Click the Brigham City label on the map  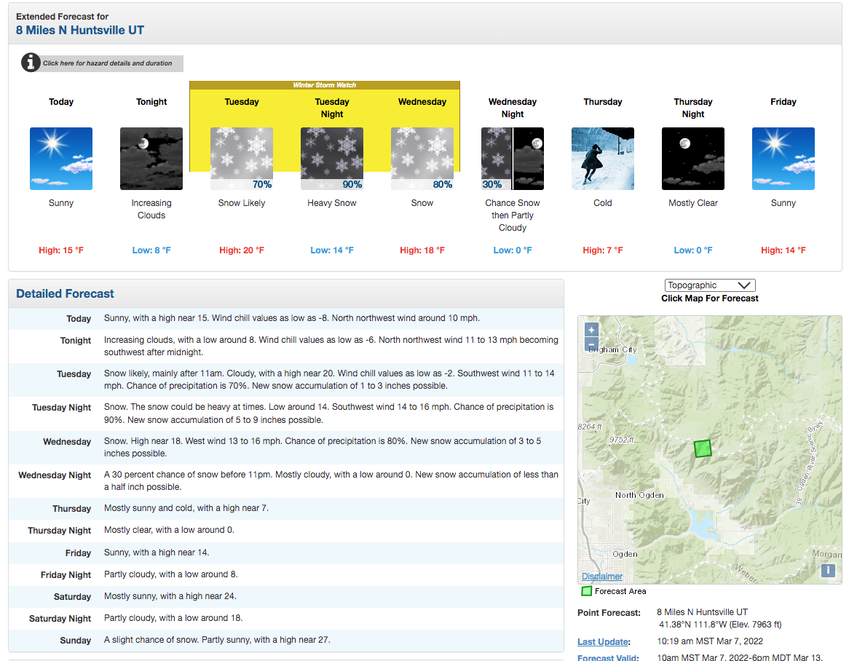point(612,349)
